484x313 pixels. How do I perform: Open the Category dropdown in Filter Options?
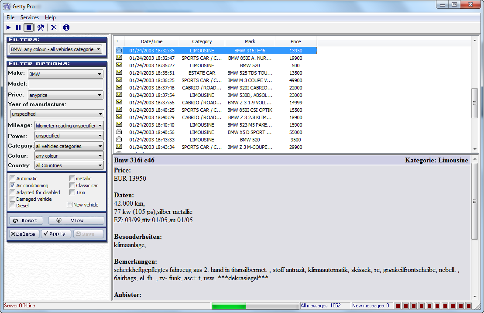69,146
